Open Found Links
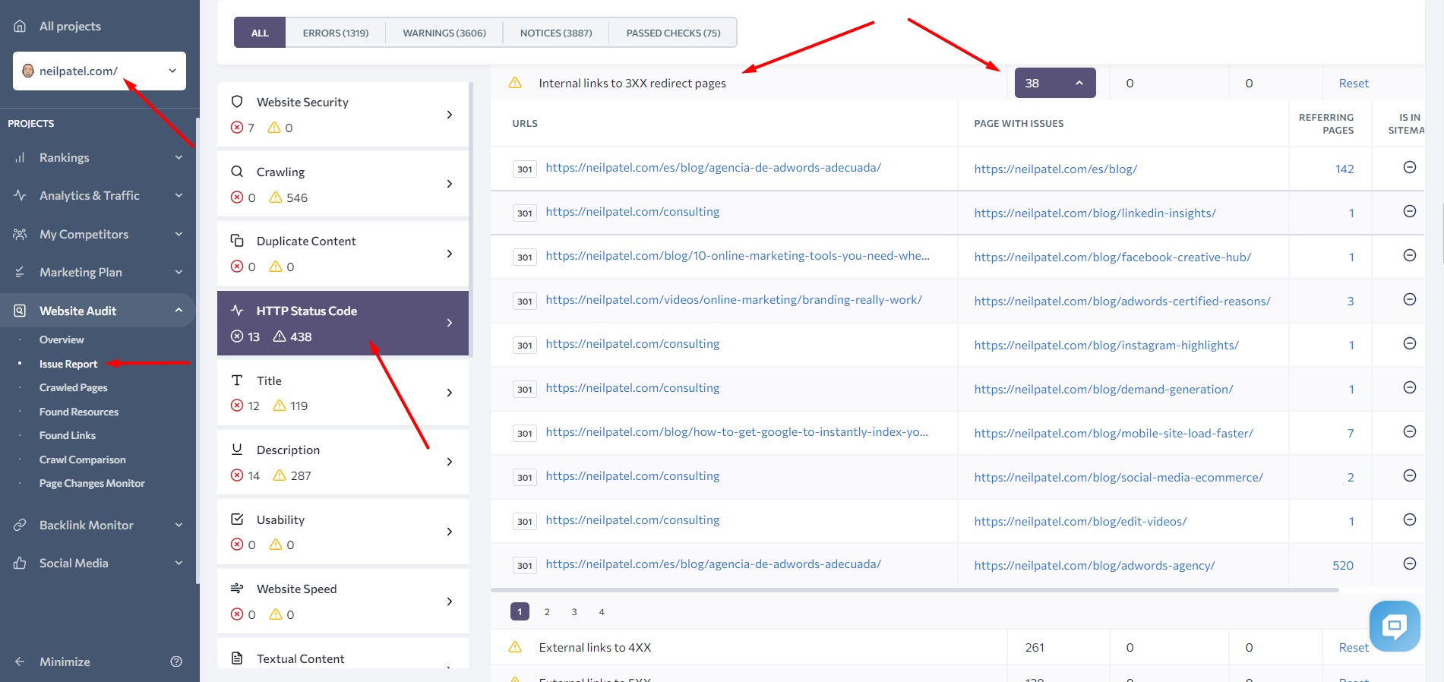Image resolution: width=1444 pixels, height=682 pixels. point(68,435)
